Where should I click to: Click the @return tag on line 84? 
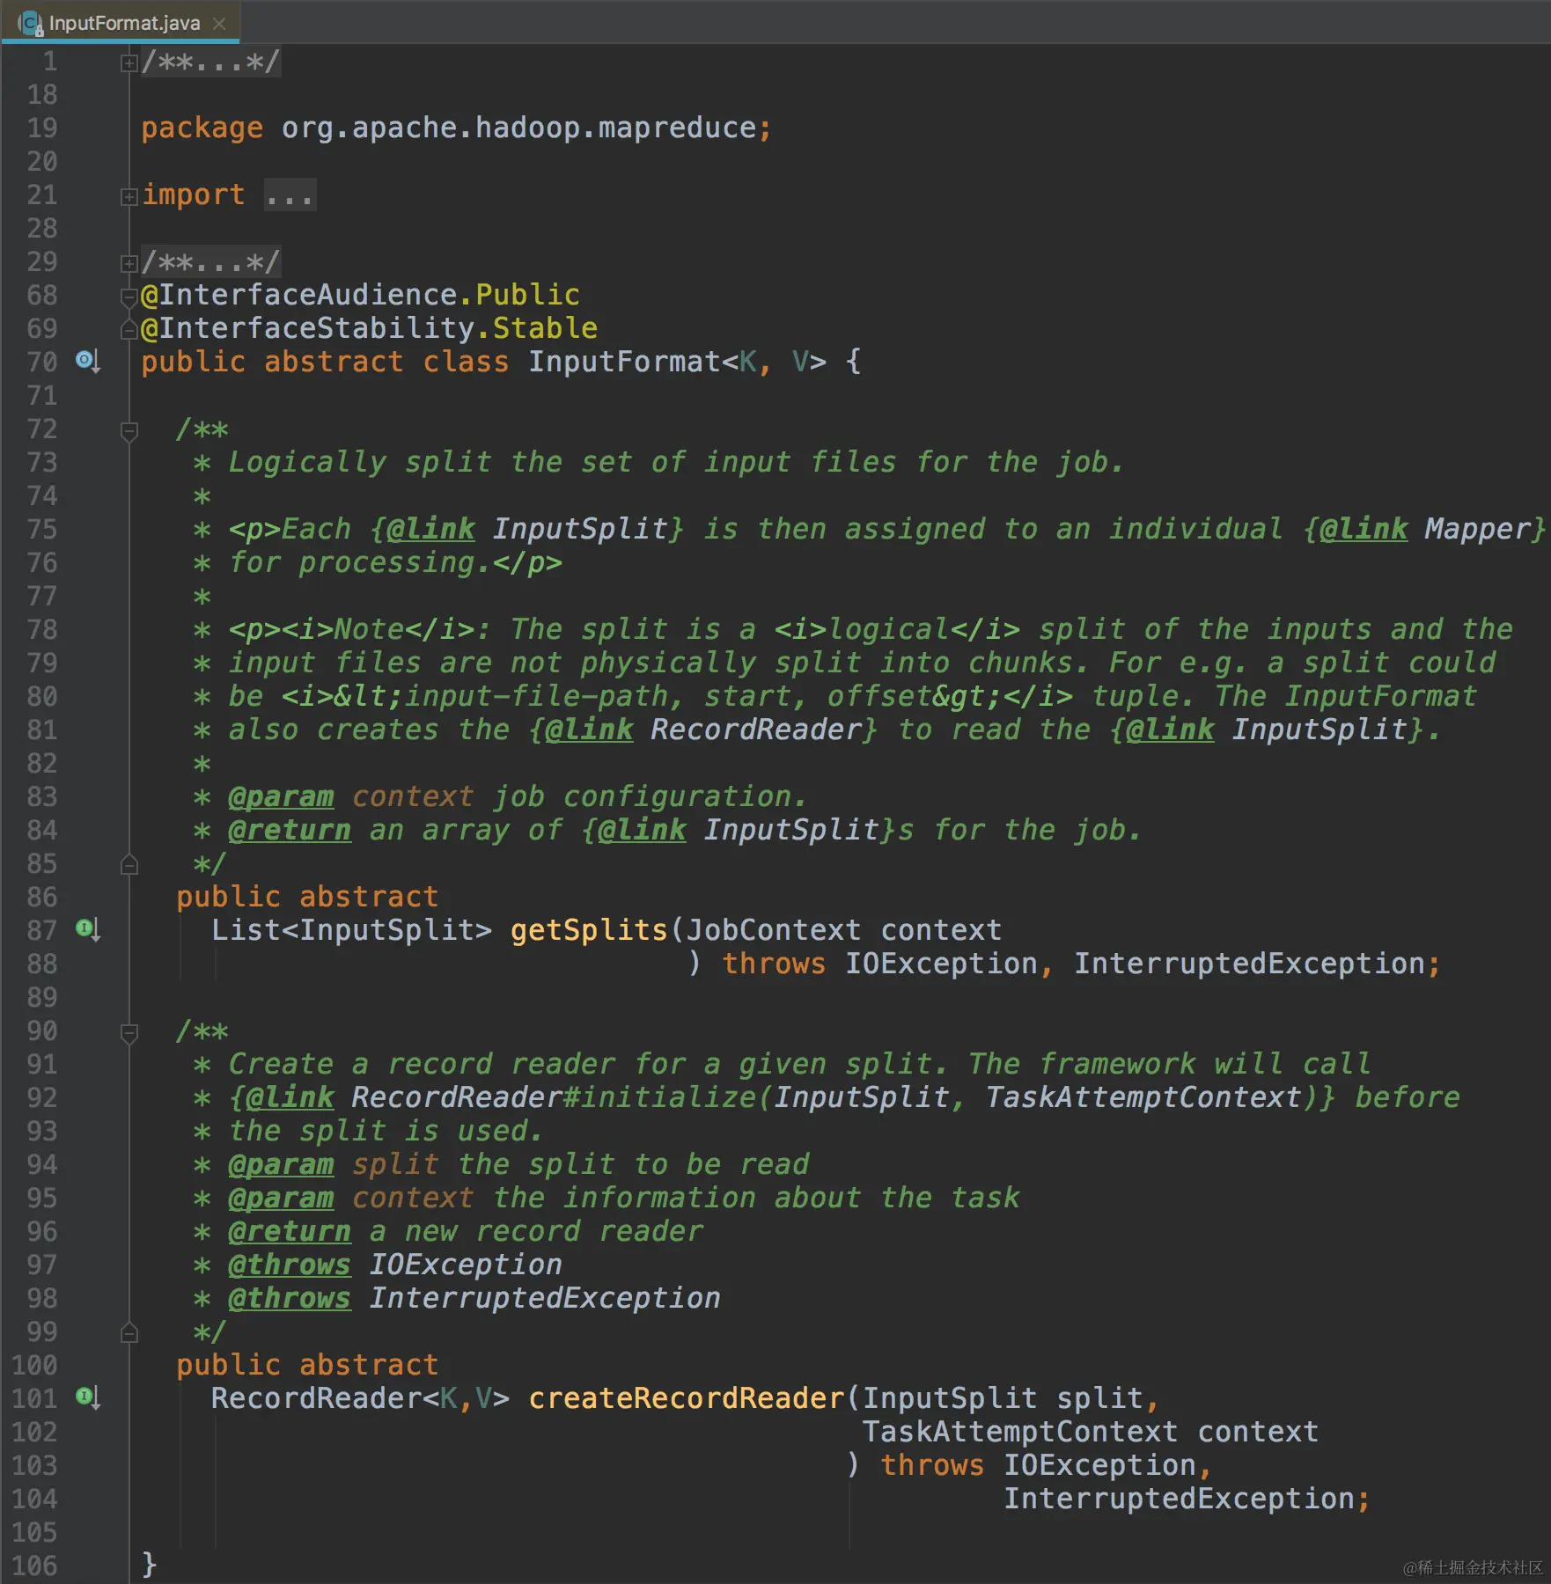click(290, 831)
